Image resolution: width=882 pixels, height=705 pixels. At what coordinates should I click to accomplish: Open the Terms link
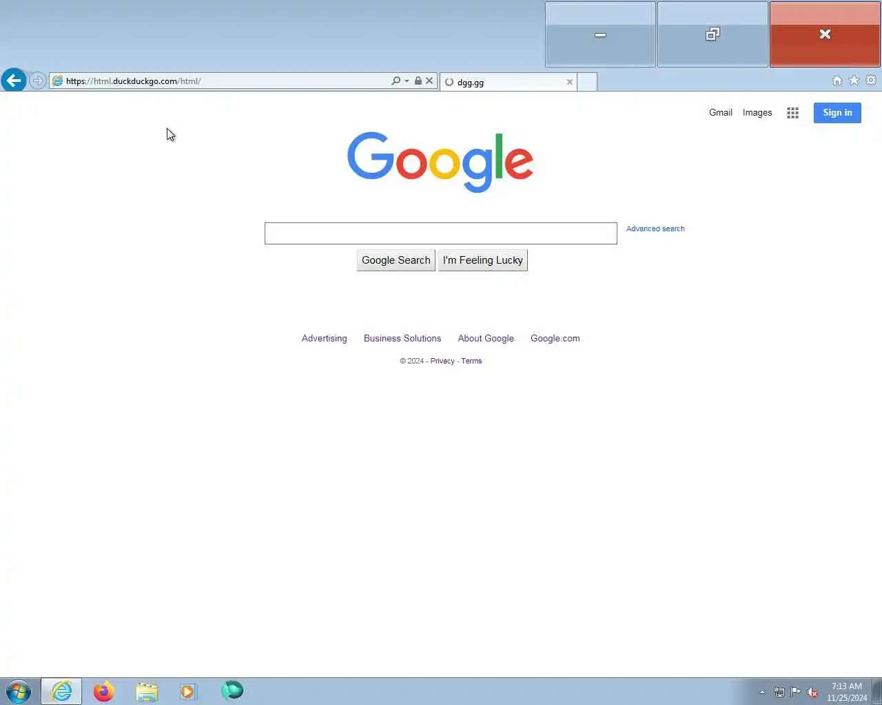click(471, 361)
